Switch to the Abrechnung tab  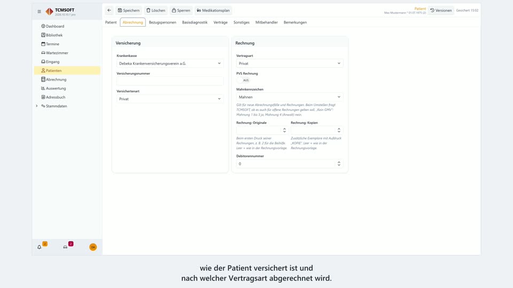pyautogui.click(x=133, y=22)
